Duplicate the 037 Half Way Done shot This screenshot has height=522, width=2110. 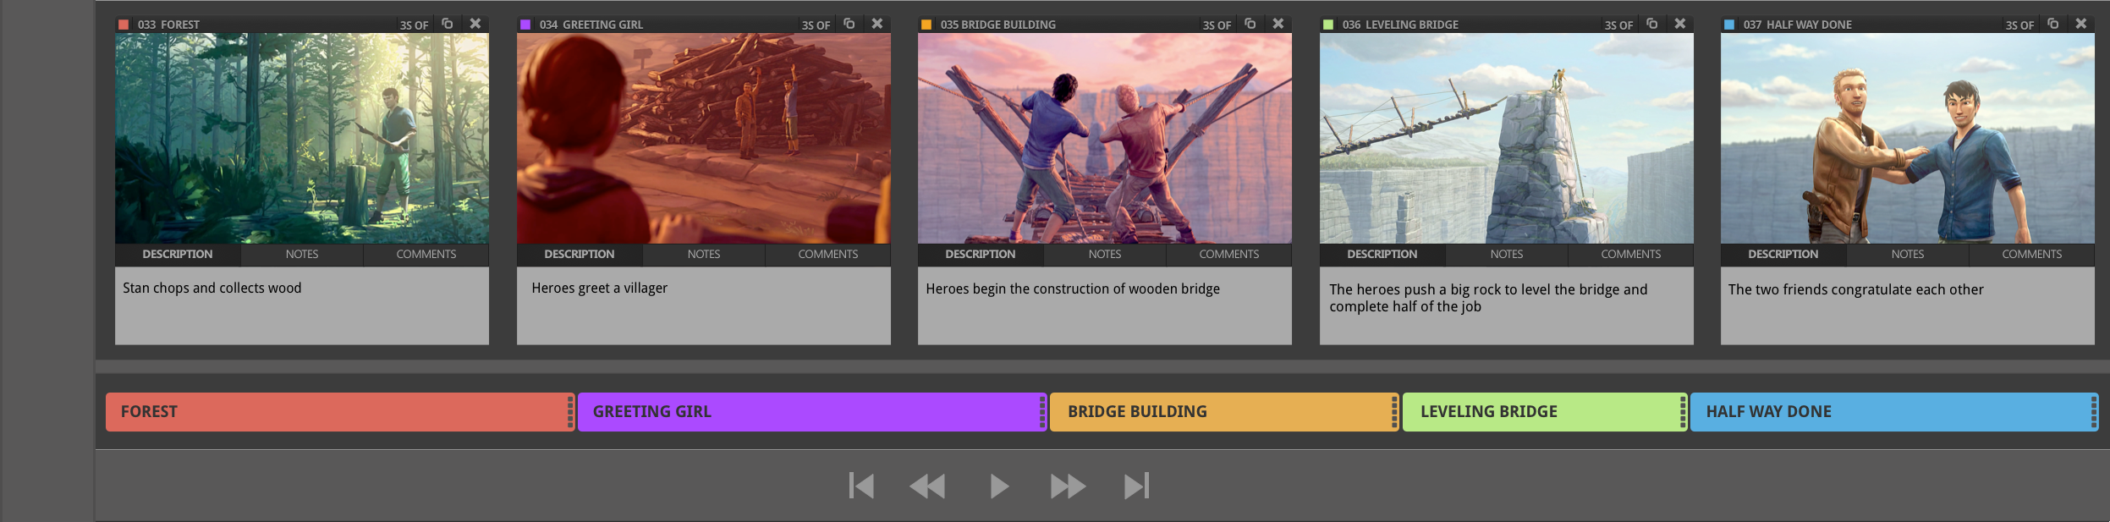tap(2053, 24)
